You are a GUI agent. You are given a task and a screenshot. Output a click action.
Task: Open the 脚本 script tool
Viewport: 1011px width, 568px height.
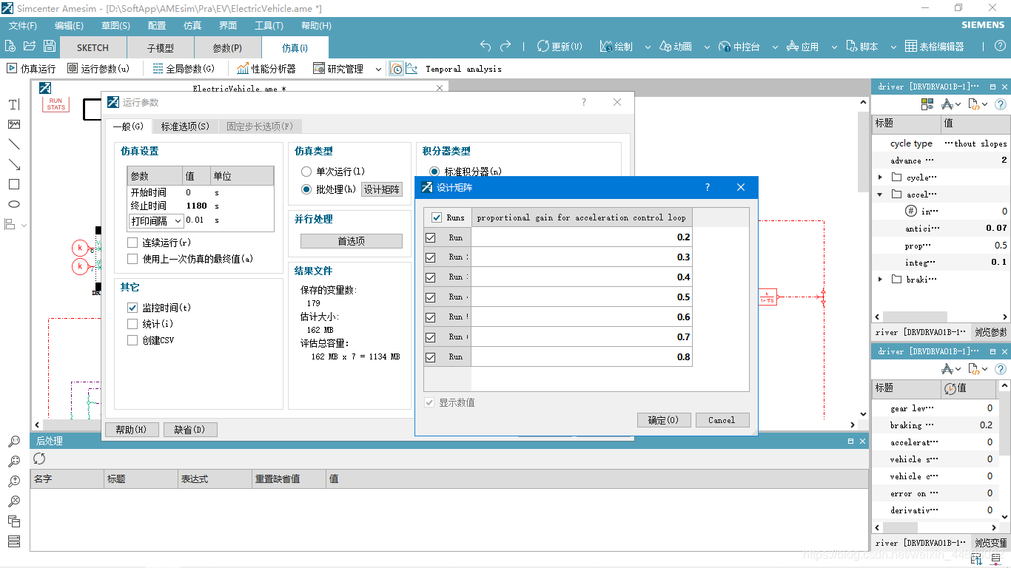pos(861,47)
